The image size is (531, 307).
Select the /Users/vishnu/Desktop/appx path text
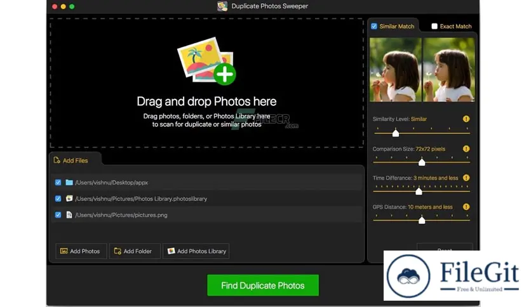click(111, 182)
